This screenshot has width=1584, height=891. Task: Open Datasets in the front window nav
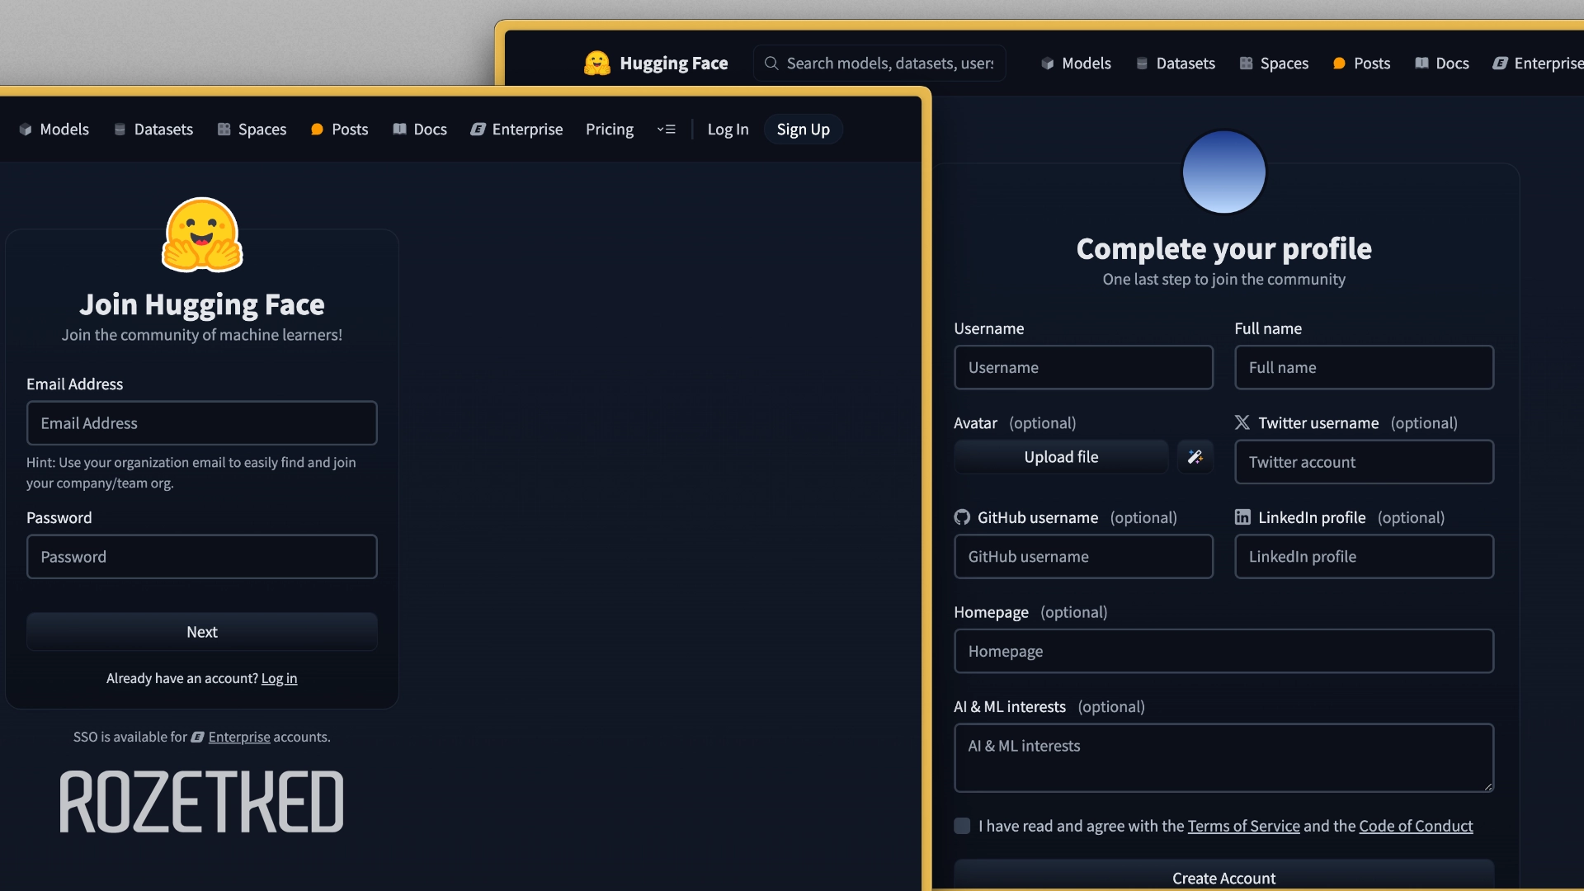pyautogui.click(x=153, y=130)
